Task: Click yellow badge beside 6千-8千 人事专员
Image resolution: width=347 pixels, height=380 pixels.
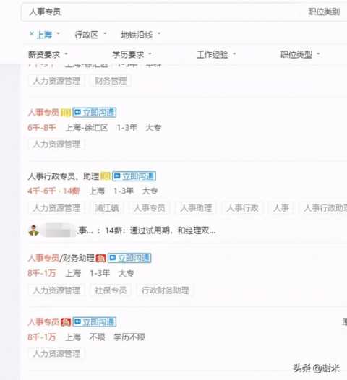Action: click(x=66, y=113)
